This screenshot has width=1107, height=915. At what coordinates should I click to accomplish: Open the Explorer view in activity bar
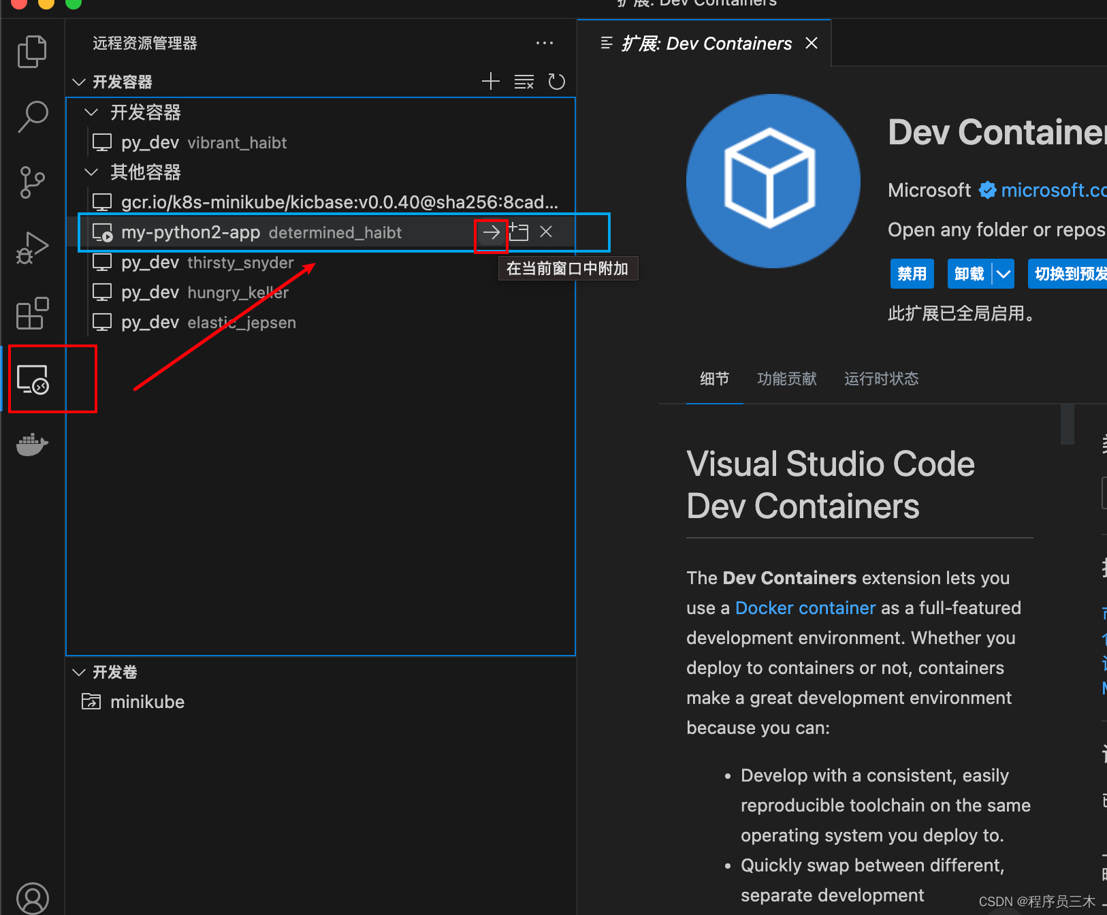pos(32,52)
